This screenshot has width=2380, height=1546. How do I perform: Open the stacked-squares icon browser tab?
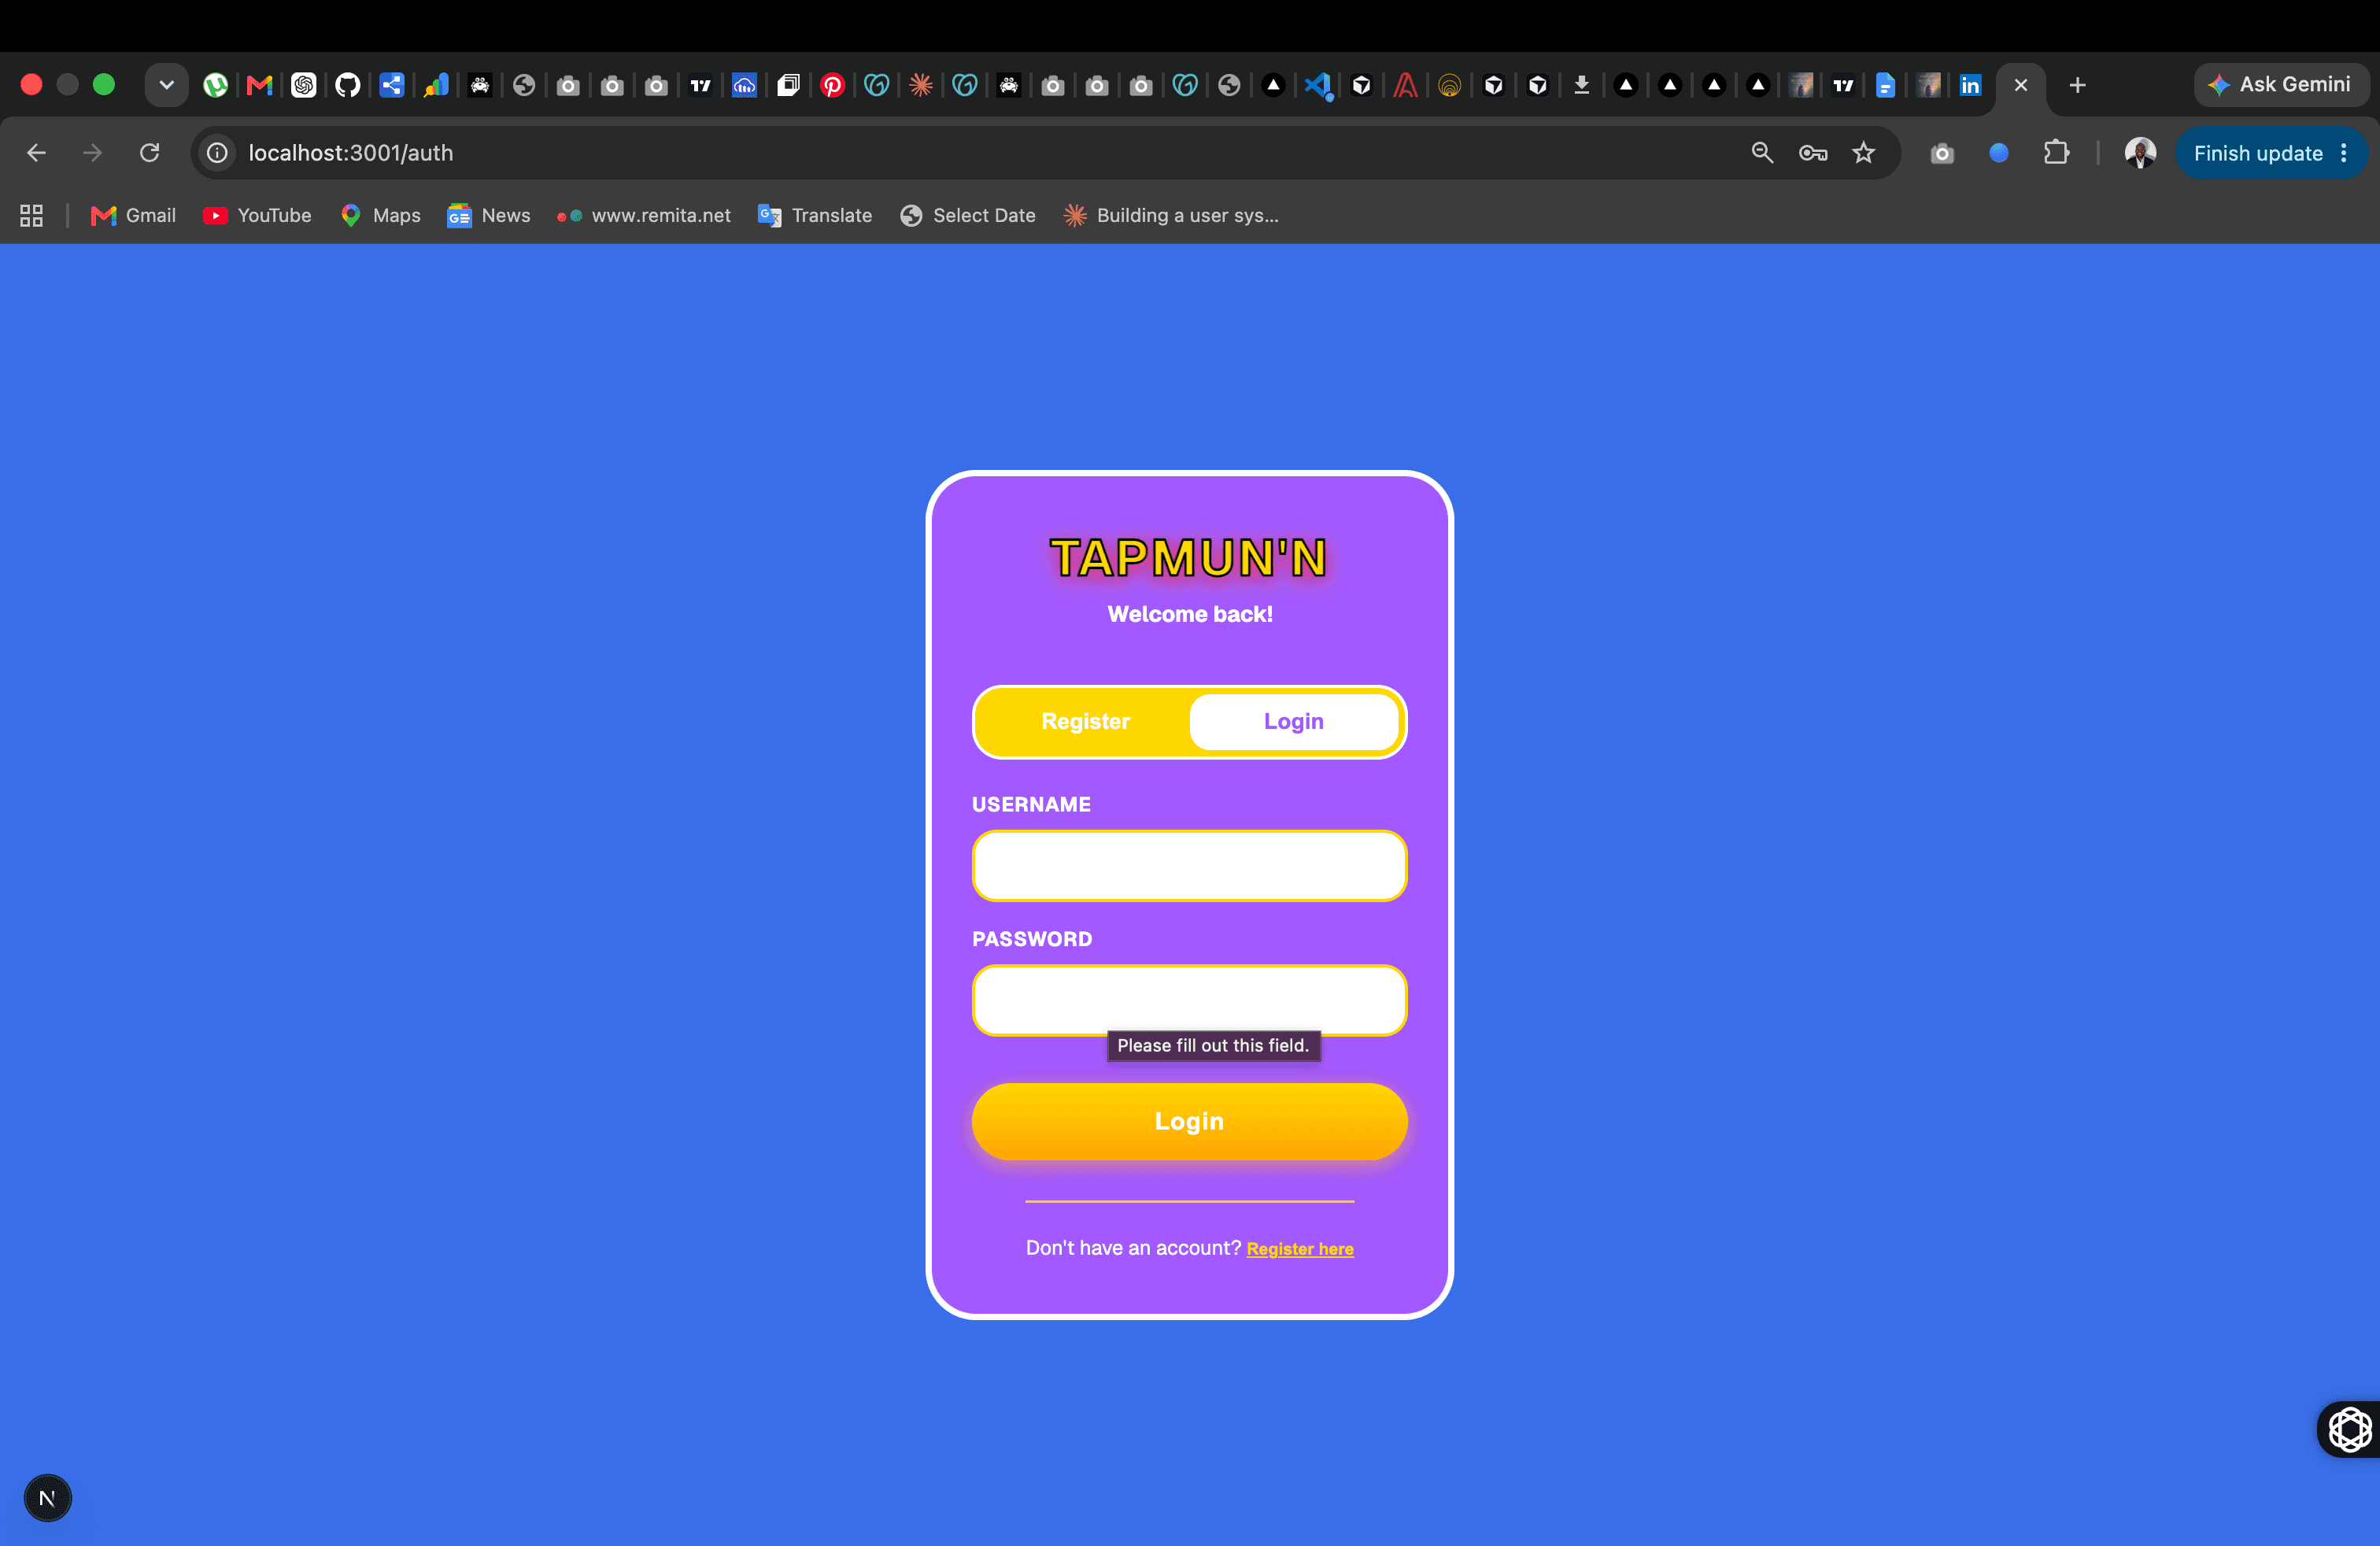[x=788, y=85]
